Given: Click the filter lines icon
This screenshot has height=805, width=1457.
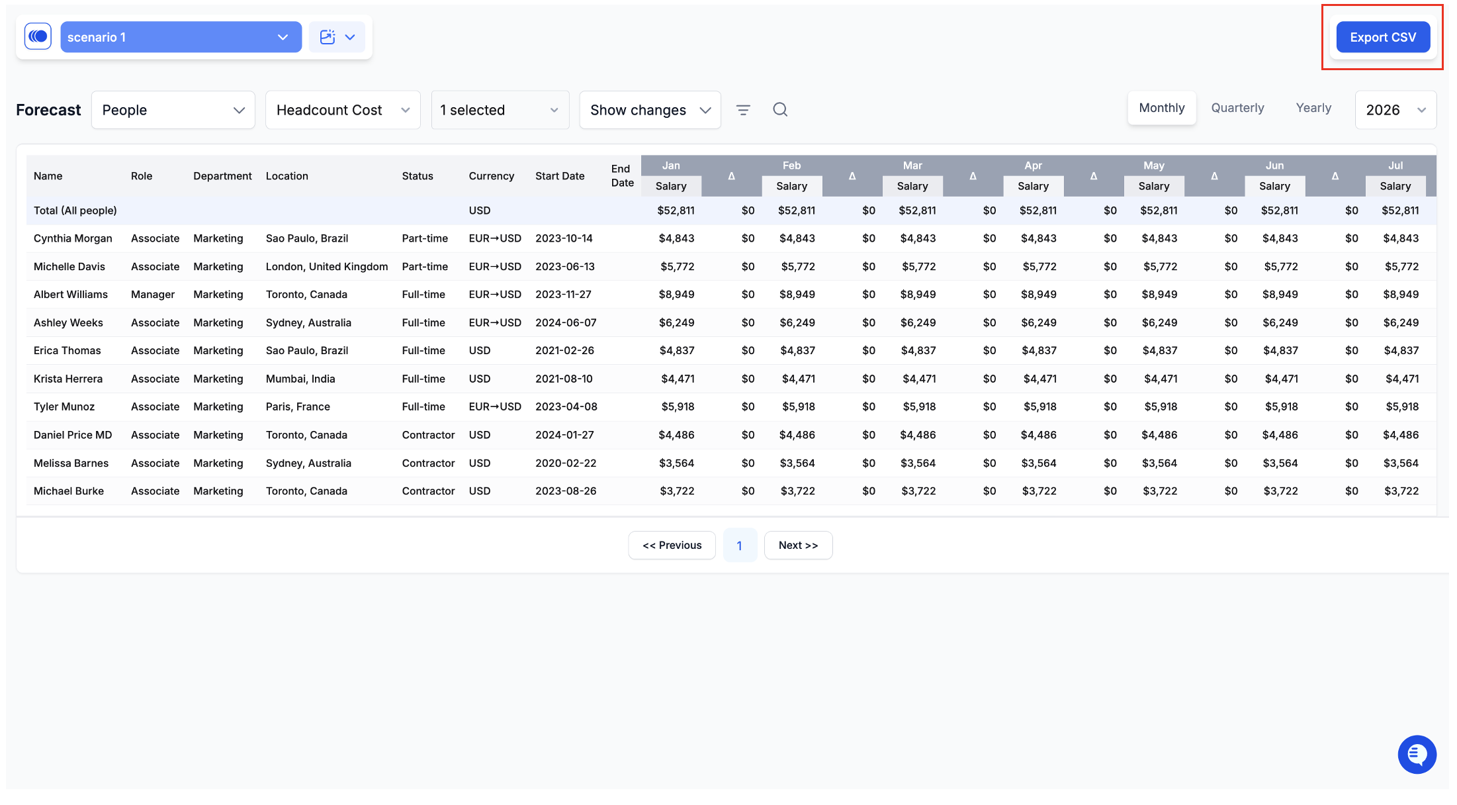Looking at the screenshot, I should click(x=743, y=110).
